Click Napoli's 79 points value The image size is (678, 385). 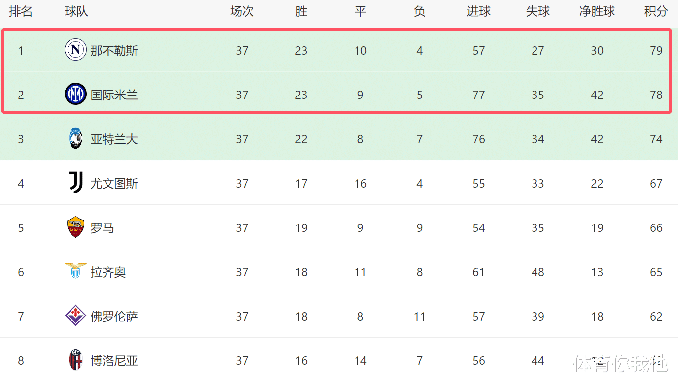point(656,51)
